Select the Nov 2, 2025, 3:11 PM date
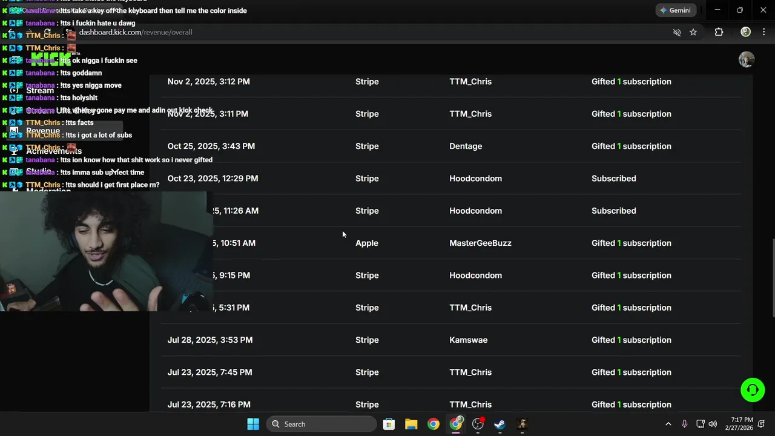Viewport: 775px width, 436px height. [x=208, y=114]
